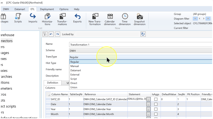Open the Help ribbon tab

[77, 9]
